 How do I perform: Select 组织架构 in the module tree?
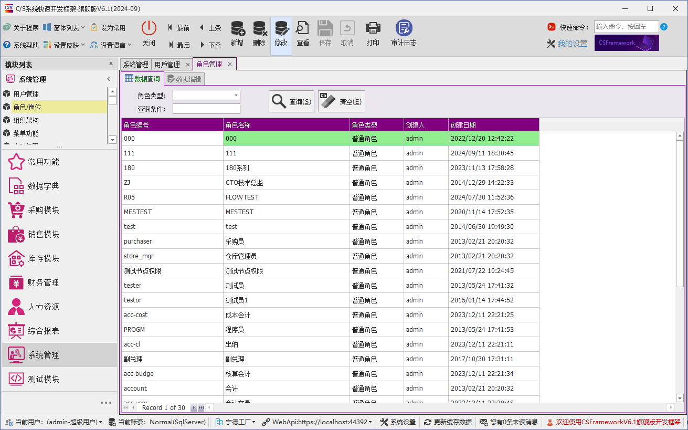pos(55,120)
